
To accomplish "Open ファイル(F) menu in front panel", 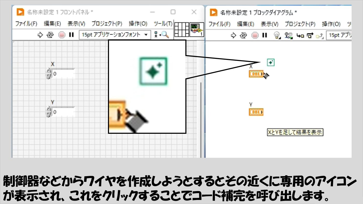I will click(26, 24).
